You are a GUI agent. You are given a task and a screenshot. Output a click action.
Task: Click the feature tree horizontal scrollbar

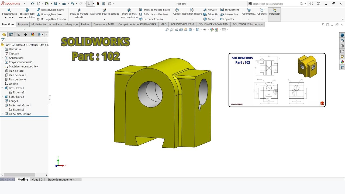[x=20, y=175]
